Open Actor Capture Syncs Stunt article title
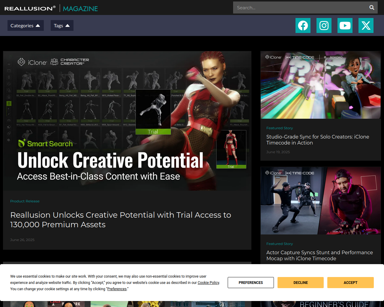384x307 pixels. pos(319,255)
